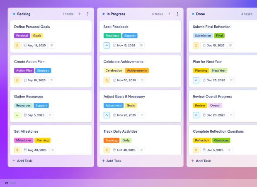Click description icon on Set Milestones card
This screenshot has height=187, width=257.
pyautogui.click(x=53, y=150)
